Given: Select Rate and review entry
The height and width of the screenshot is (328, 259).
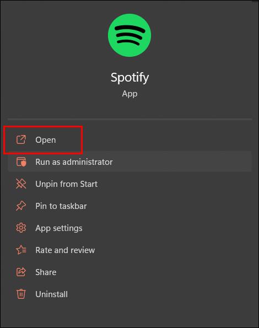Looking at the screenshot, I should (x=129, y=250).
